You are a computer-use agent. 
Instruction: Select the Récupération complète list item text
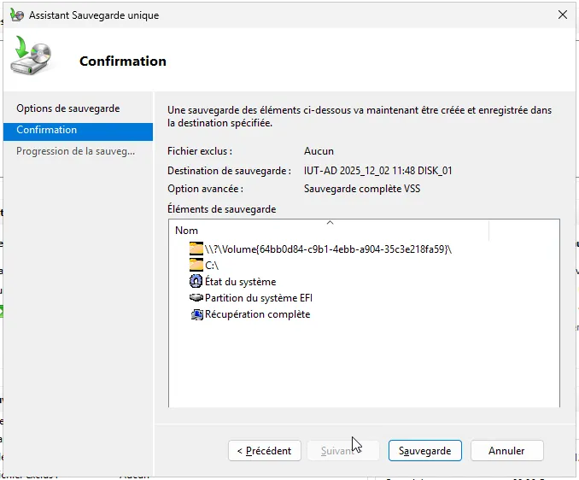pos(258,314)
